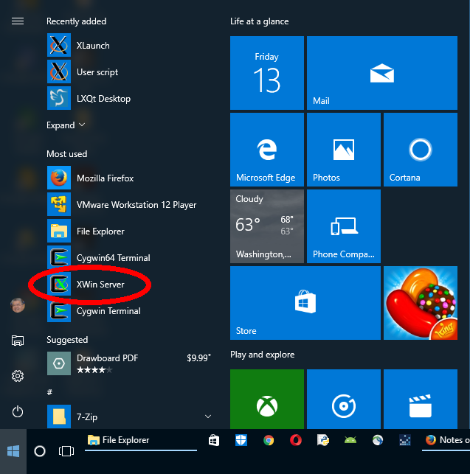Open the hamburger menu of Start

tap(18, 21)
